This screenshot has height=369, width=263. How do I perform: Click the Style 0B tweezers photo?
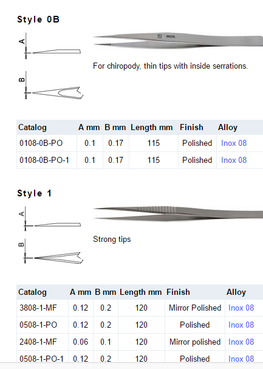(x=178, y=41)
